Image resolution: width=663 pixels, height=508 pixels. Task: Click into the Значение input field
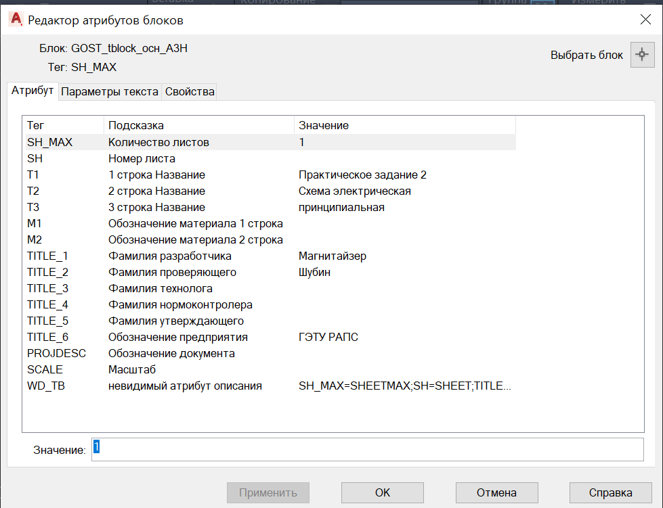(368, 449)
